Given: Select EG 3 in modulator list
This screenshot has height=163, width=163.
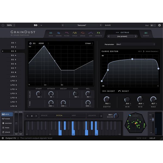Looking at the screenshot, I should click(14, 51).
